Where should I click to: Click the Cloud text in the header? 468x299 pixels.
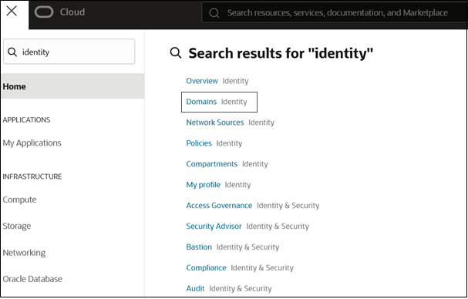tap(72, 12)
